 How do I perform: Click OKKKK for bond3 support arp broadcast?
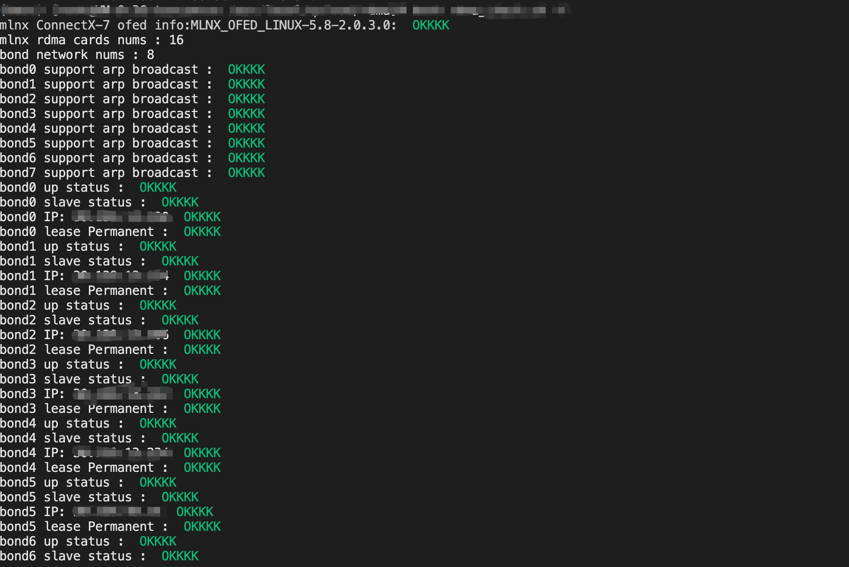[246, 114]
